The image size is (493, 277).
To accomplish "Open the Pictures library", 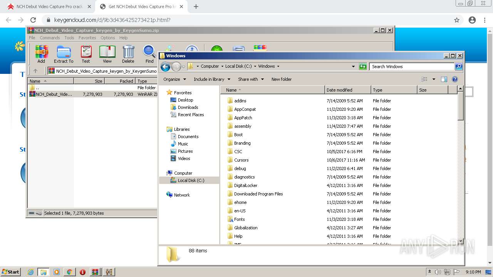I will tap(185, 151).
